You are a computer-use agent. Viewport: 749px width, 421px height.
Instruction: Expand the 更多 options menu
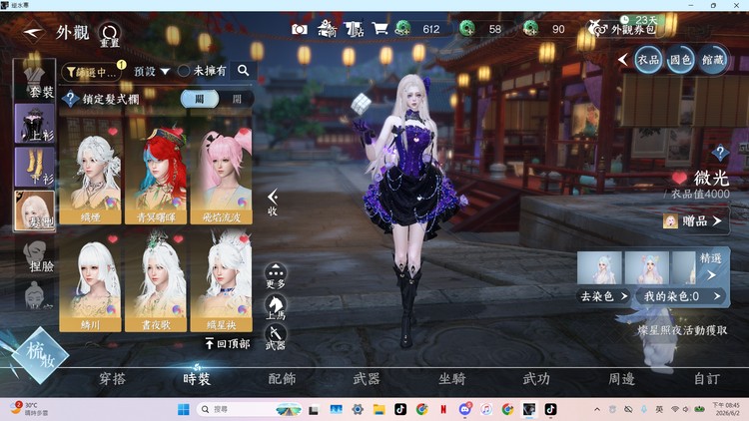pos(276,276)
